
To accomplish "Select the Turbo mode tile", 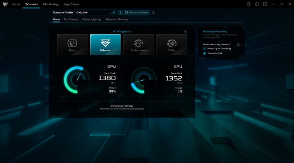I will pos(171,44).
